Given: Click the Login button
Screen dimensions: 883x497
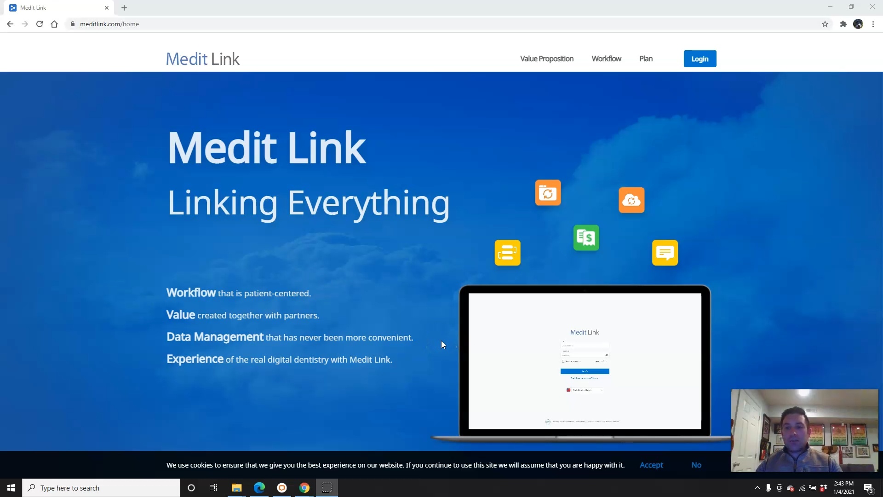Looking at the screenshot, I should (700, 58).
